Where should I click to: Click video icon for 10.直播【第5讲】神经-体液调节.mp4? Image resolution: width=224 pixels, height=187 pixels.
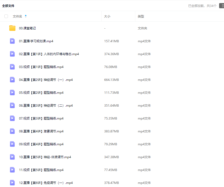pyautogui.click(x=12, y=157)
